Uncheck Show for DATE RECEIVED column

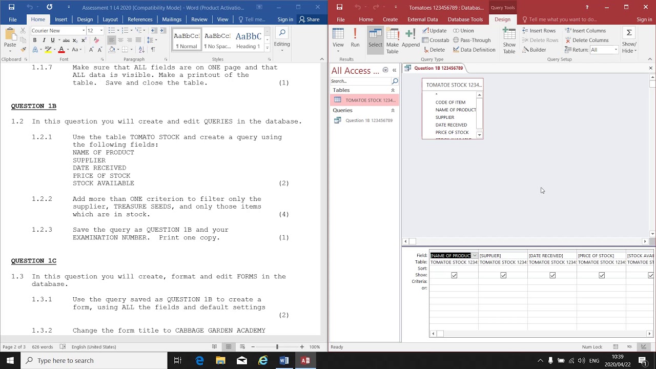click(552, 275)
